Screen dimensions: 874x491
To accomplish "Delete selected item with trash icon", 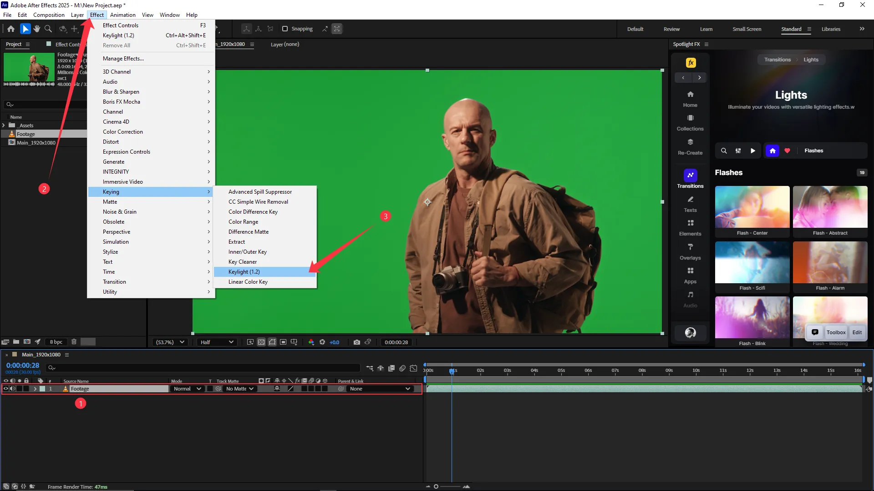I will [74, 342].
